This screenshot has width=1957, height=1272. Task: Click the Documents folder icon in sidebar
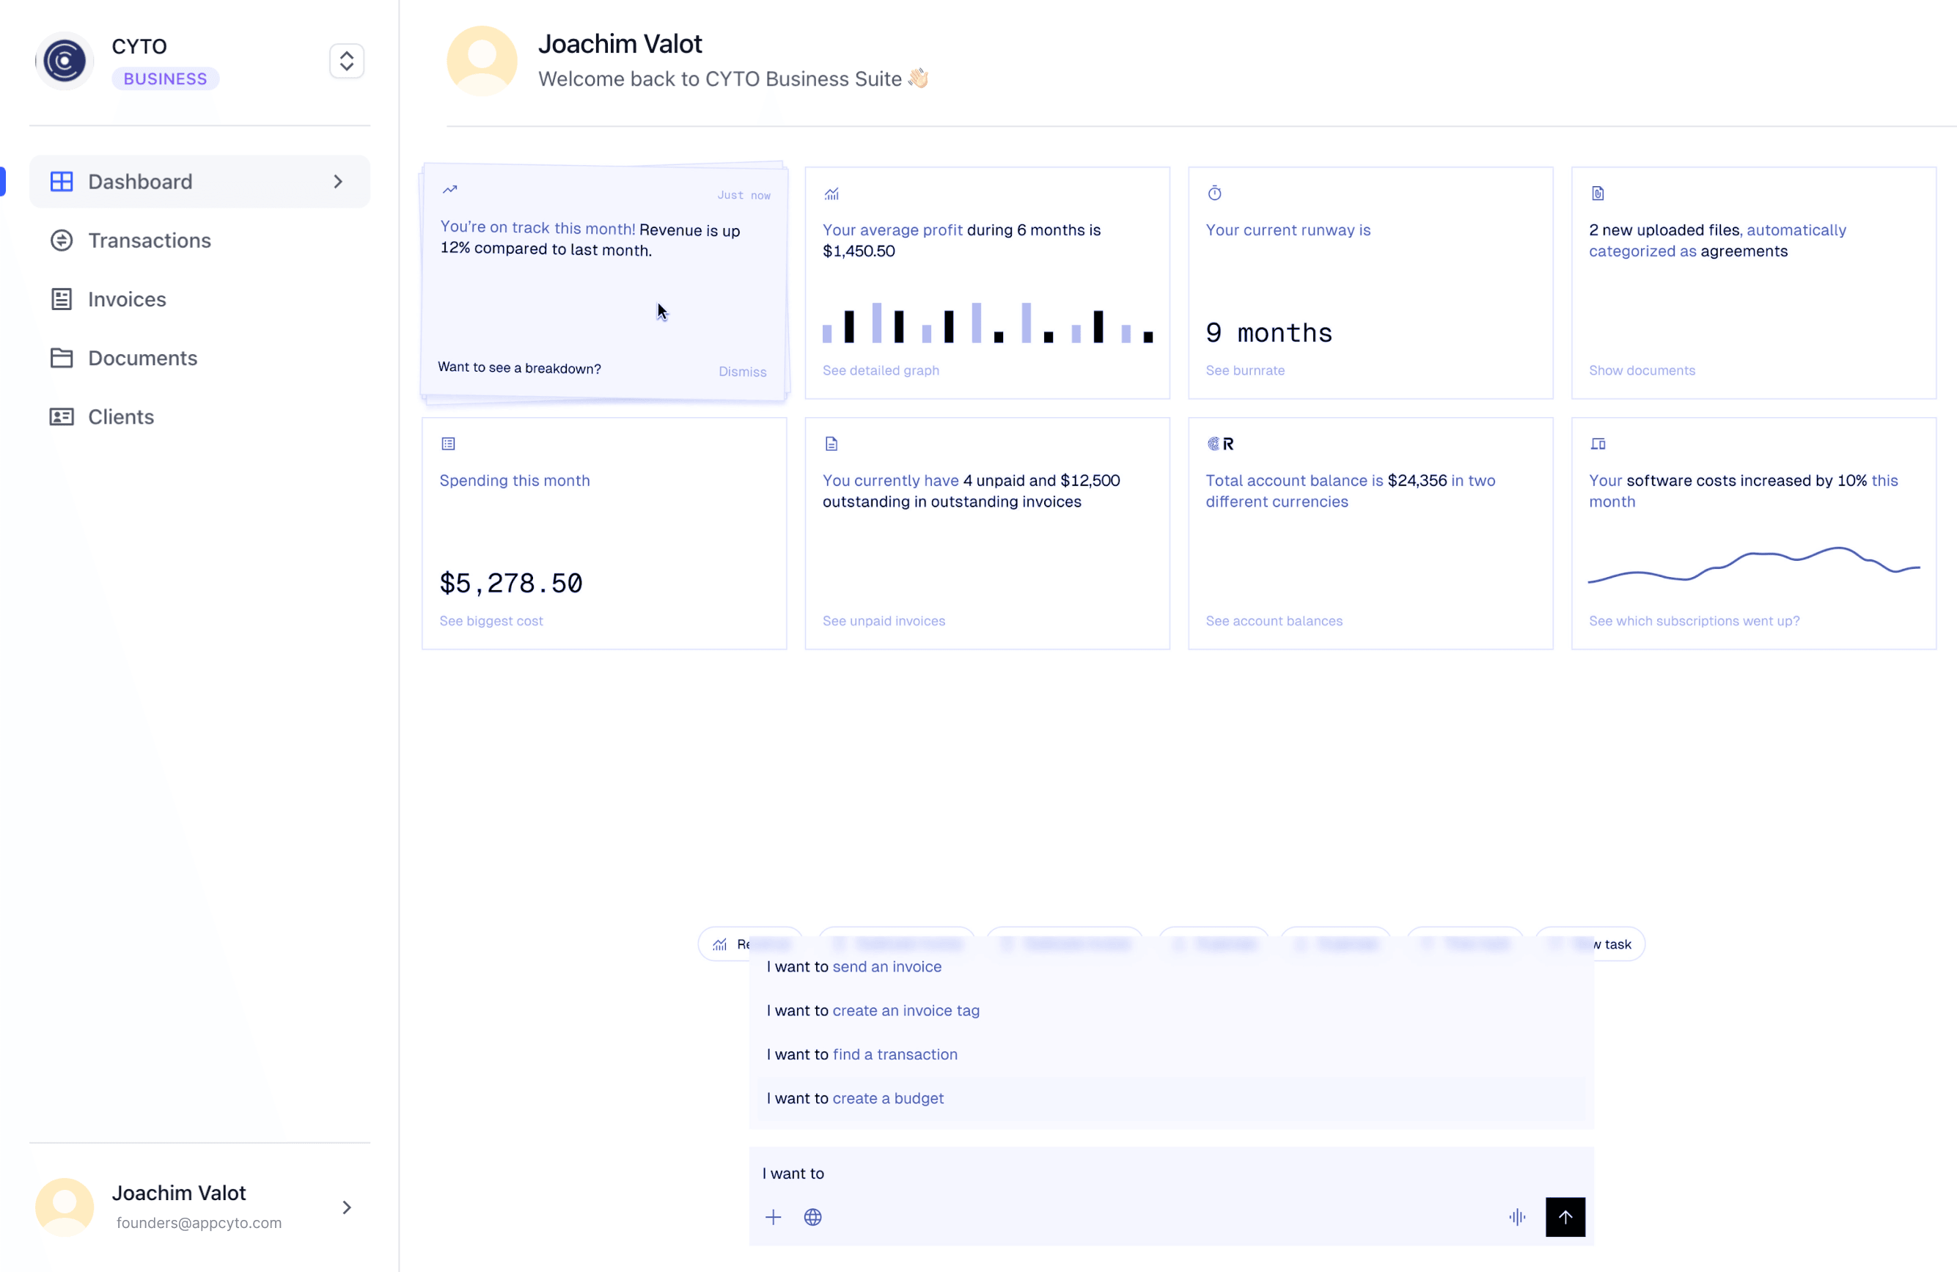62,358
